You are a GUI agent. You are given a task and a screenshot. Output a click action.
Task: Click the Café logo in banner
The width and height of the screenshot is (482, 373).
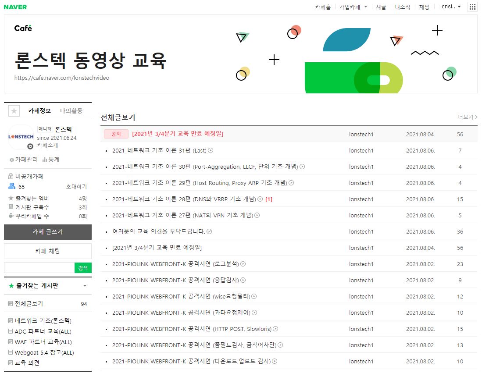[x=23, y=28]
